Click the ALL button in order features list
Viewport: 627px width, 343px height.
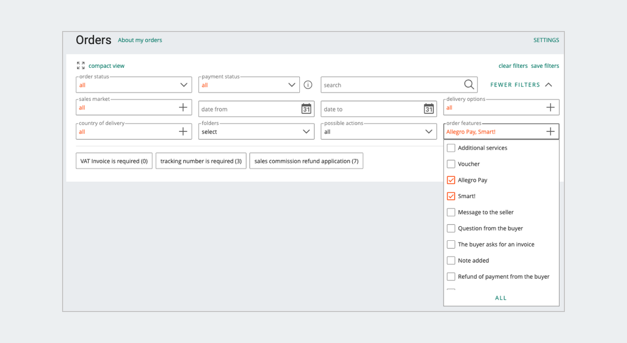pos(501,298)
